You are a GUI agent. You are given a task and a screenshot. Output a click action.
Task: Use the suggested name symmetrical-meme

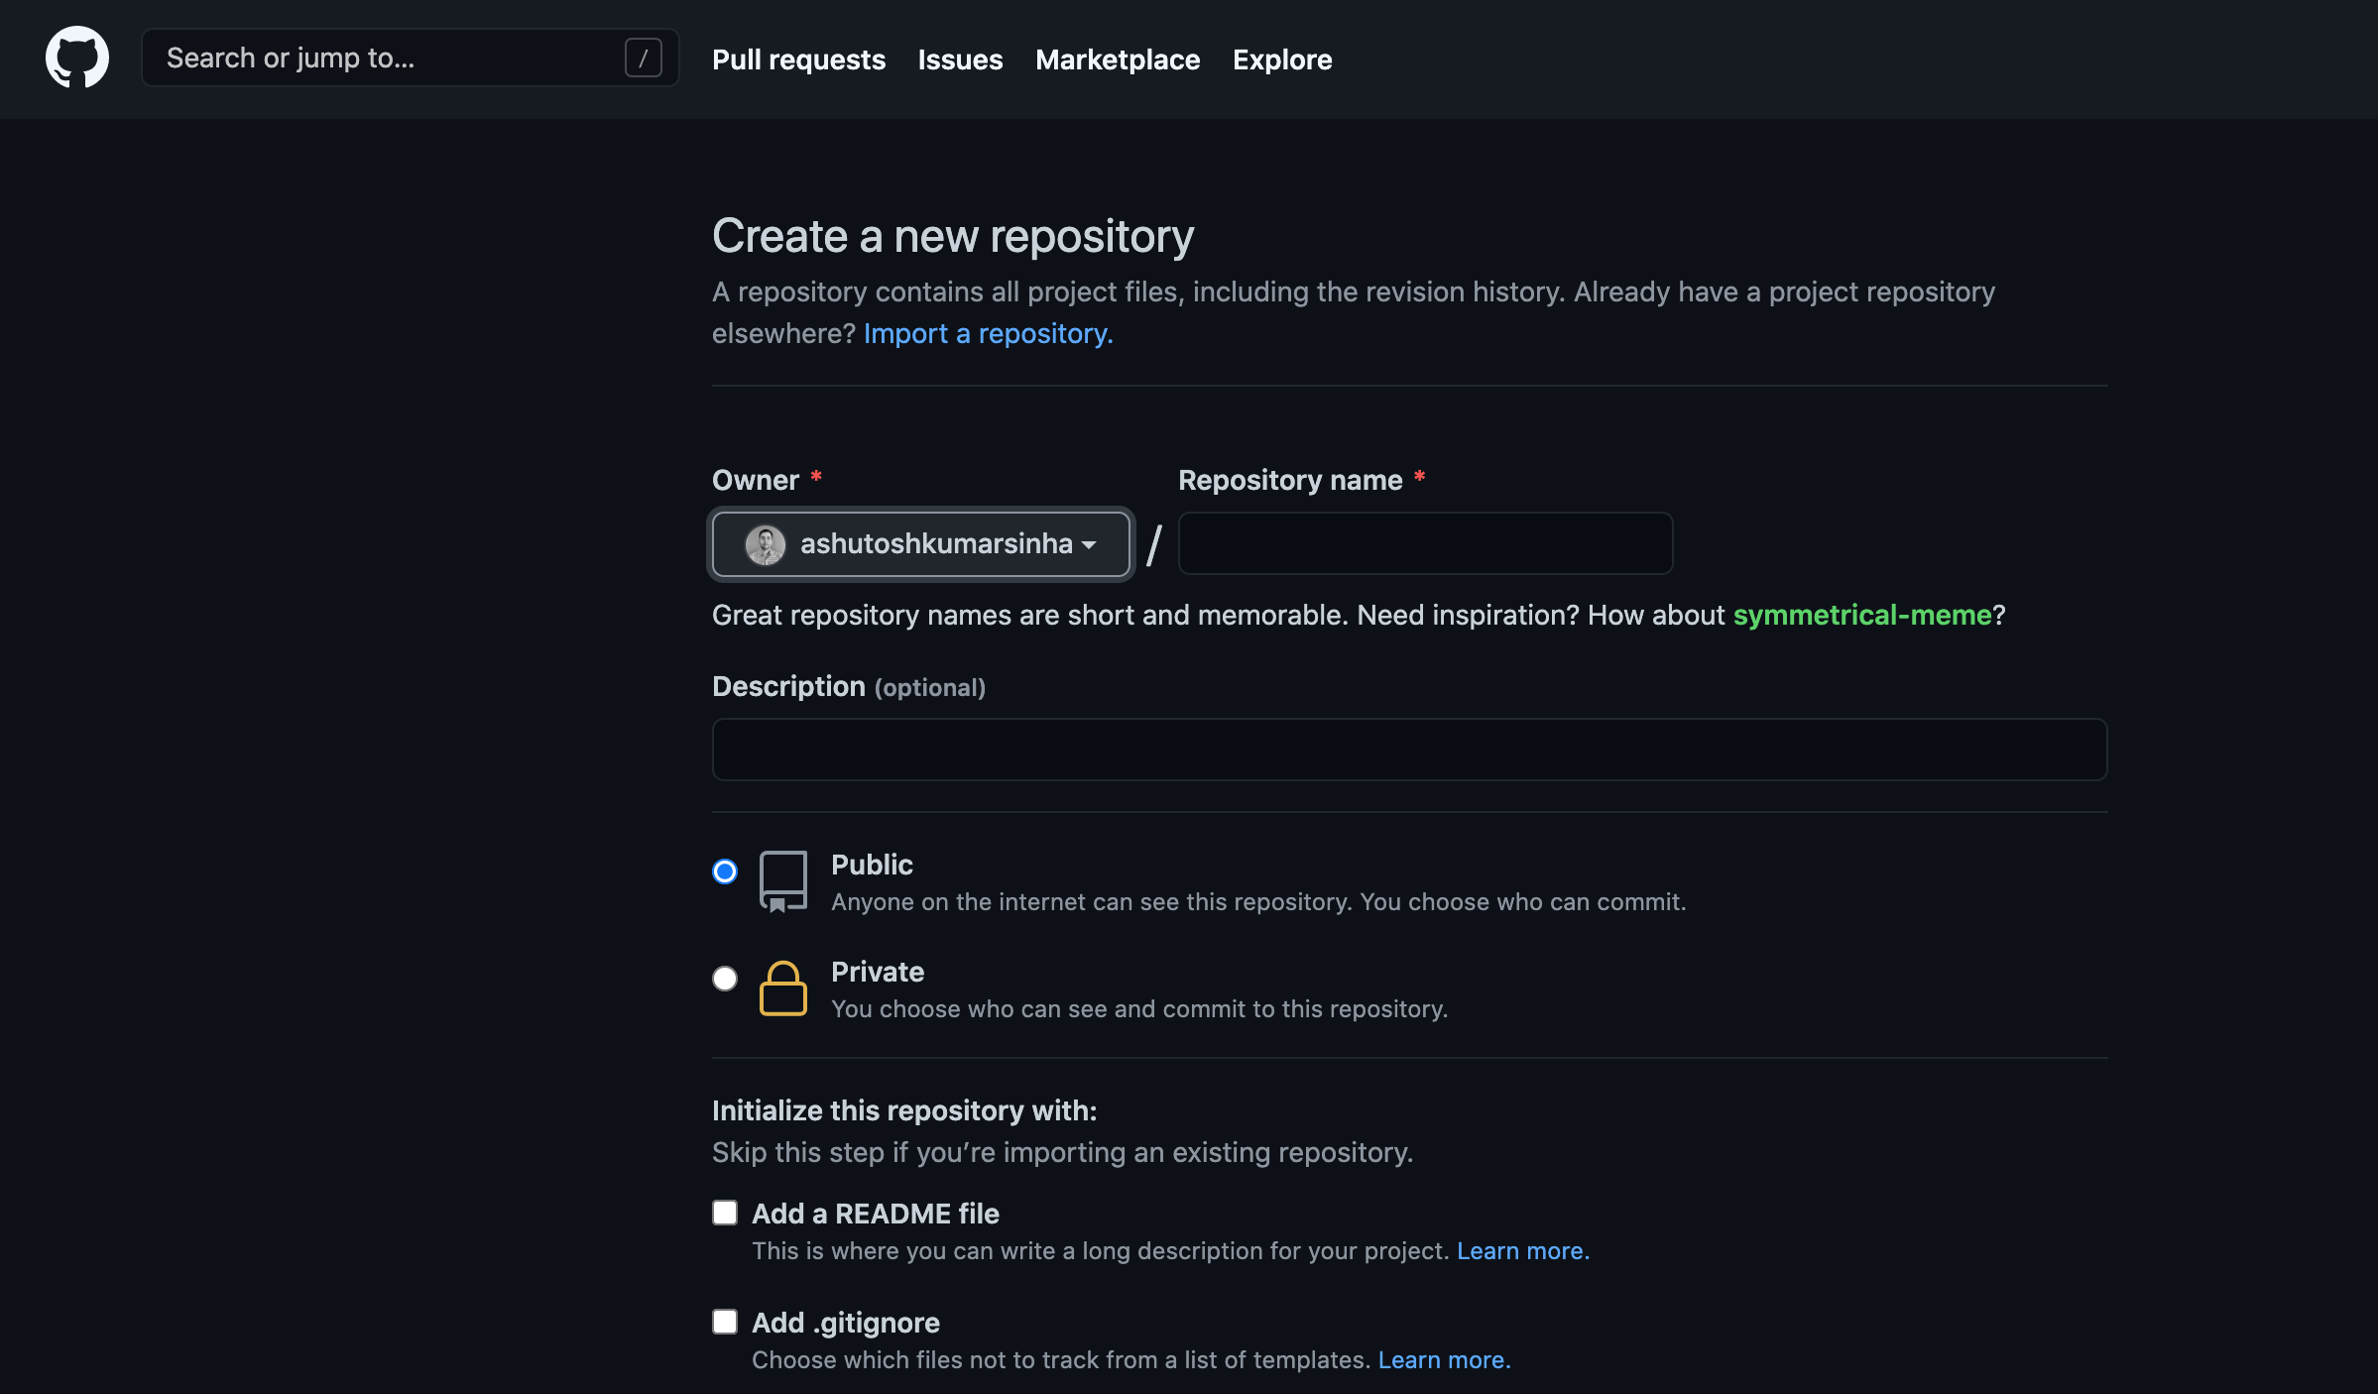pos(1862,615)
